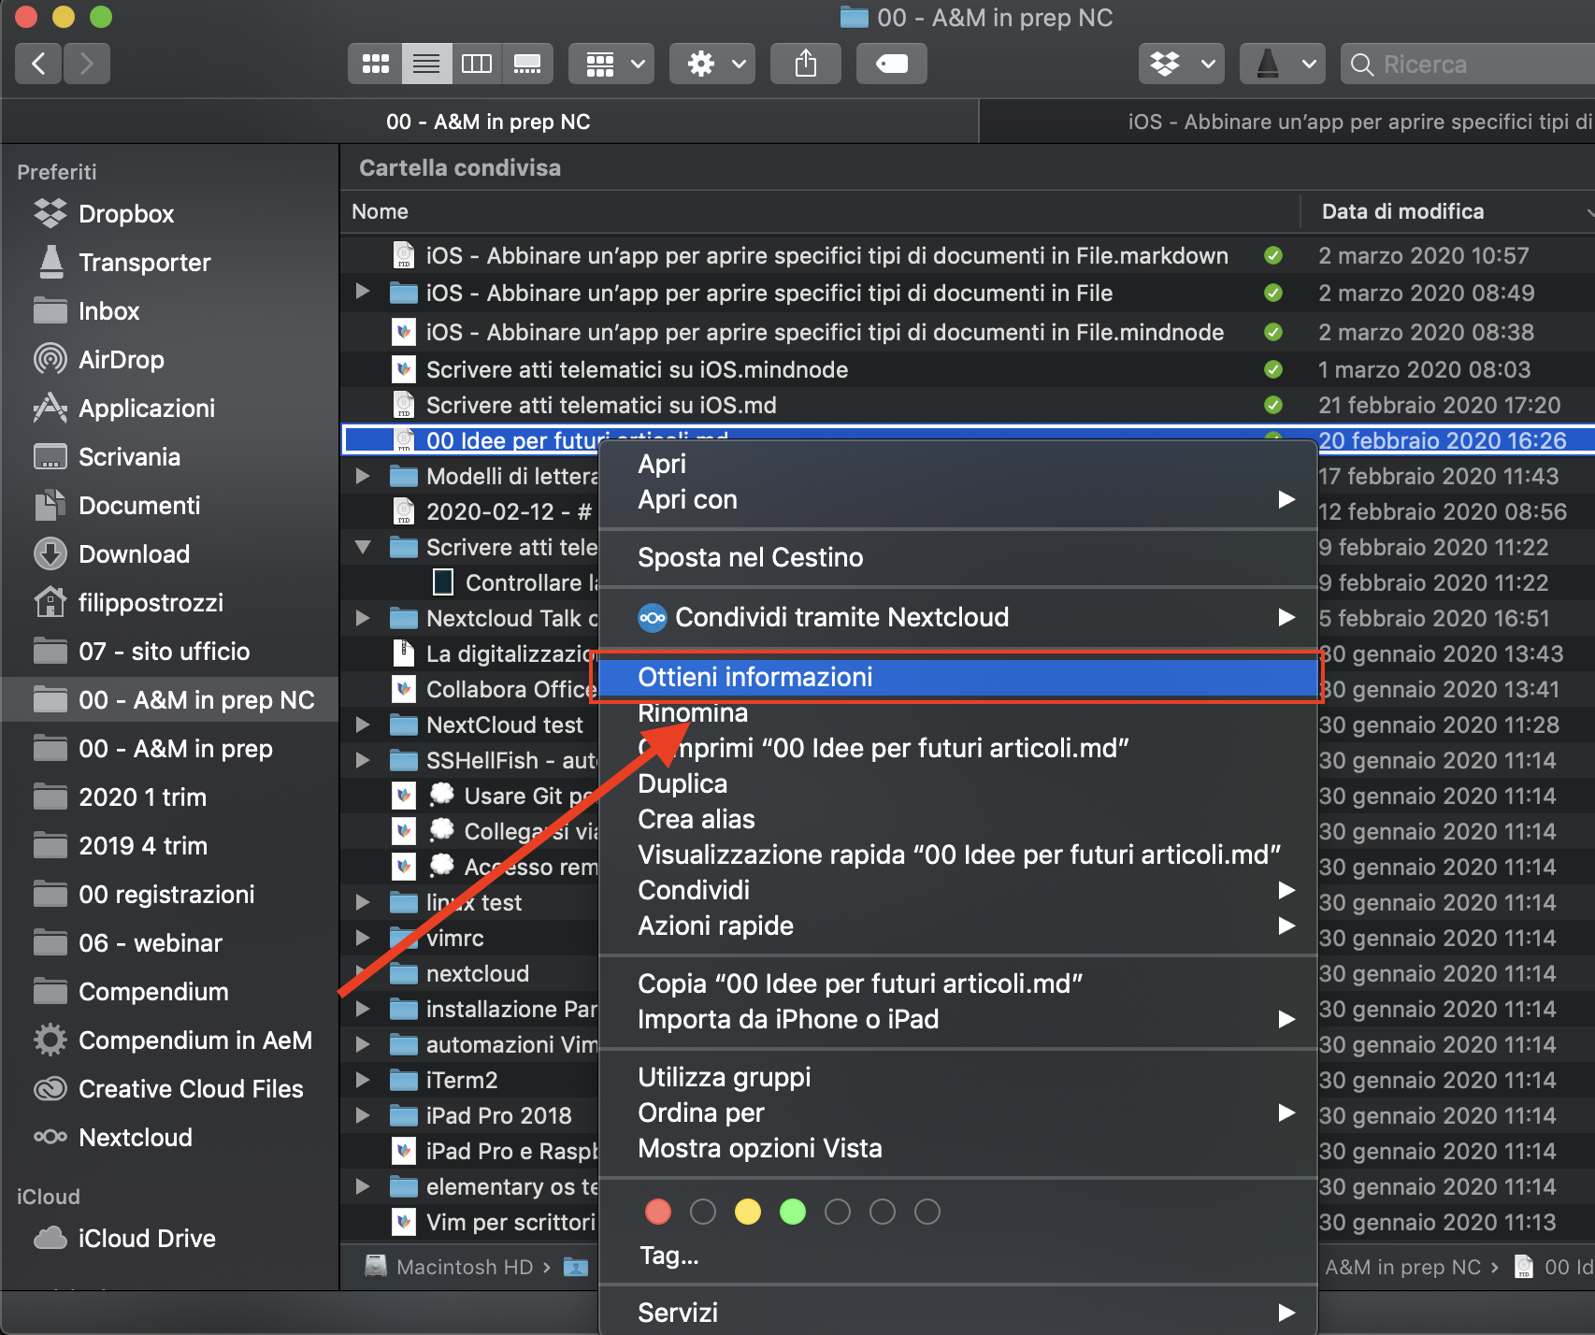Open Documenti in the sidebar
This screenshot has height=1335, width=1595.
click(x=139, y=506)
